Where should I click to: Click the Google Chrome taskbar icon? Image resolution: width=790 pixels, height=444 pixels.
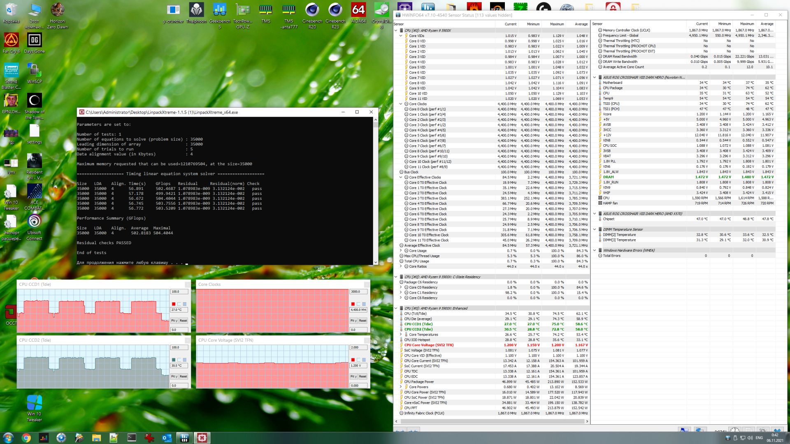[x=26, y=438]
